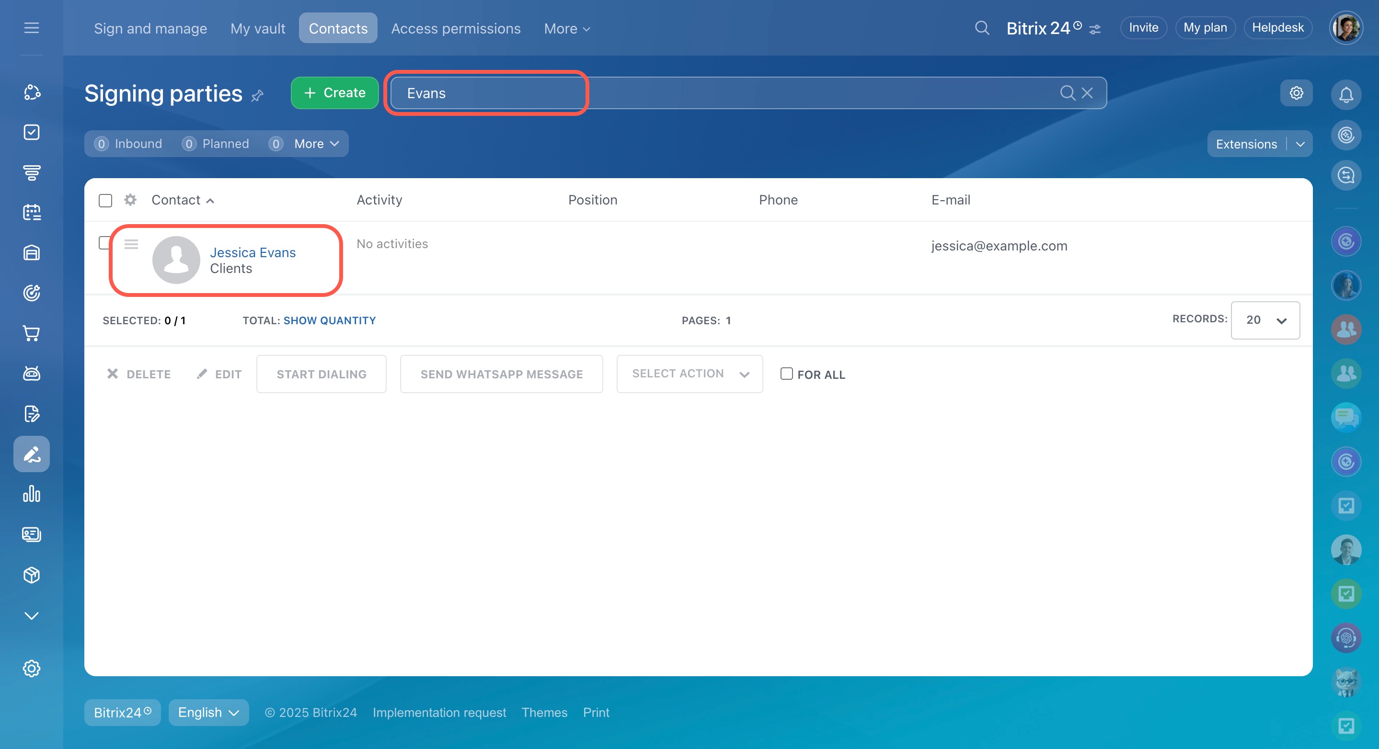Viewport: 1379px width, 749px height.
Task: Tick the Jessica Evans row checkbox
Action: (104, 242)
